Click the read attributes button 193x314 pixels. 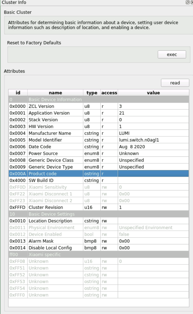pos(175,83)
